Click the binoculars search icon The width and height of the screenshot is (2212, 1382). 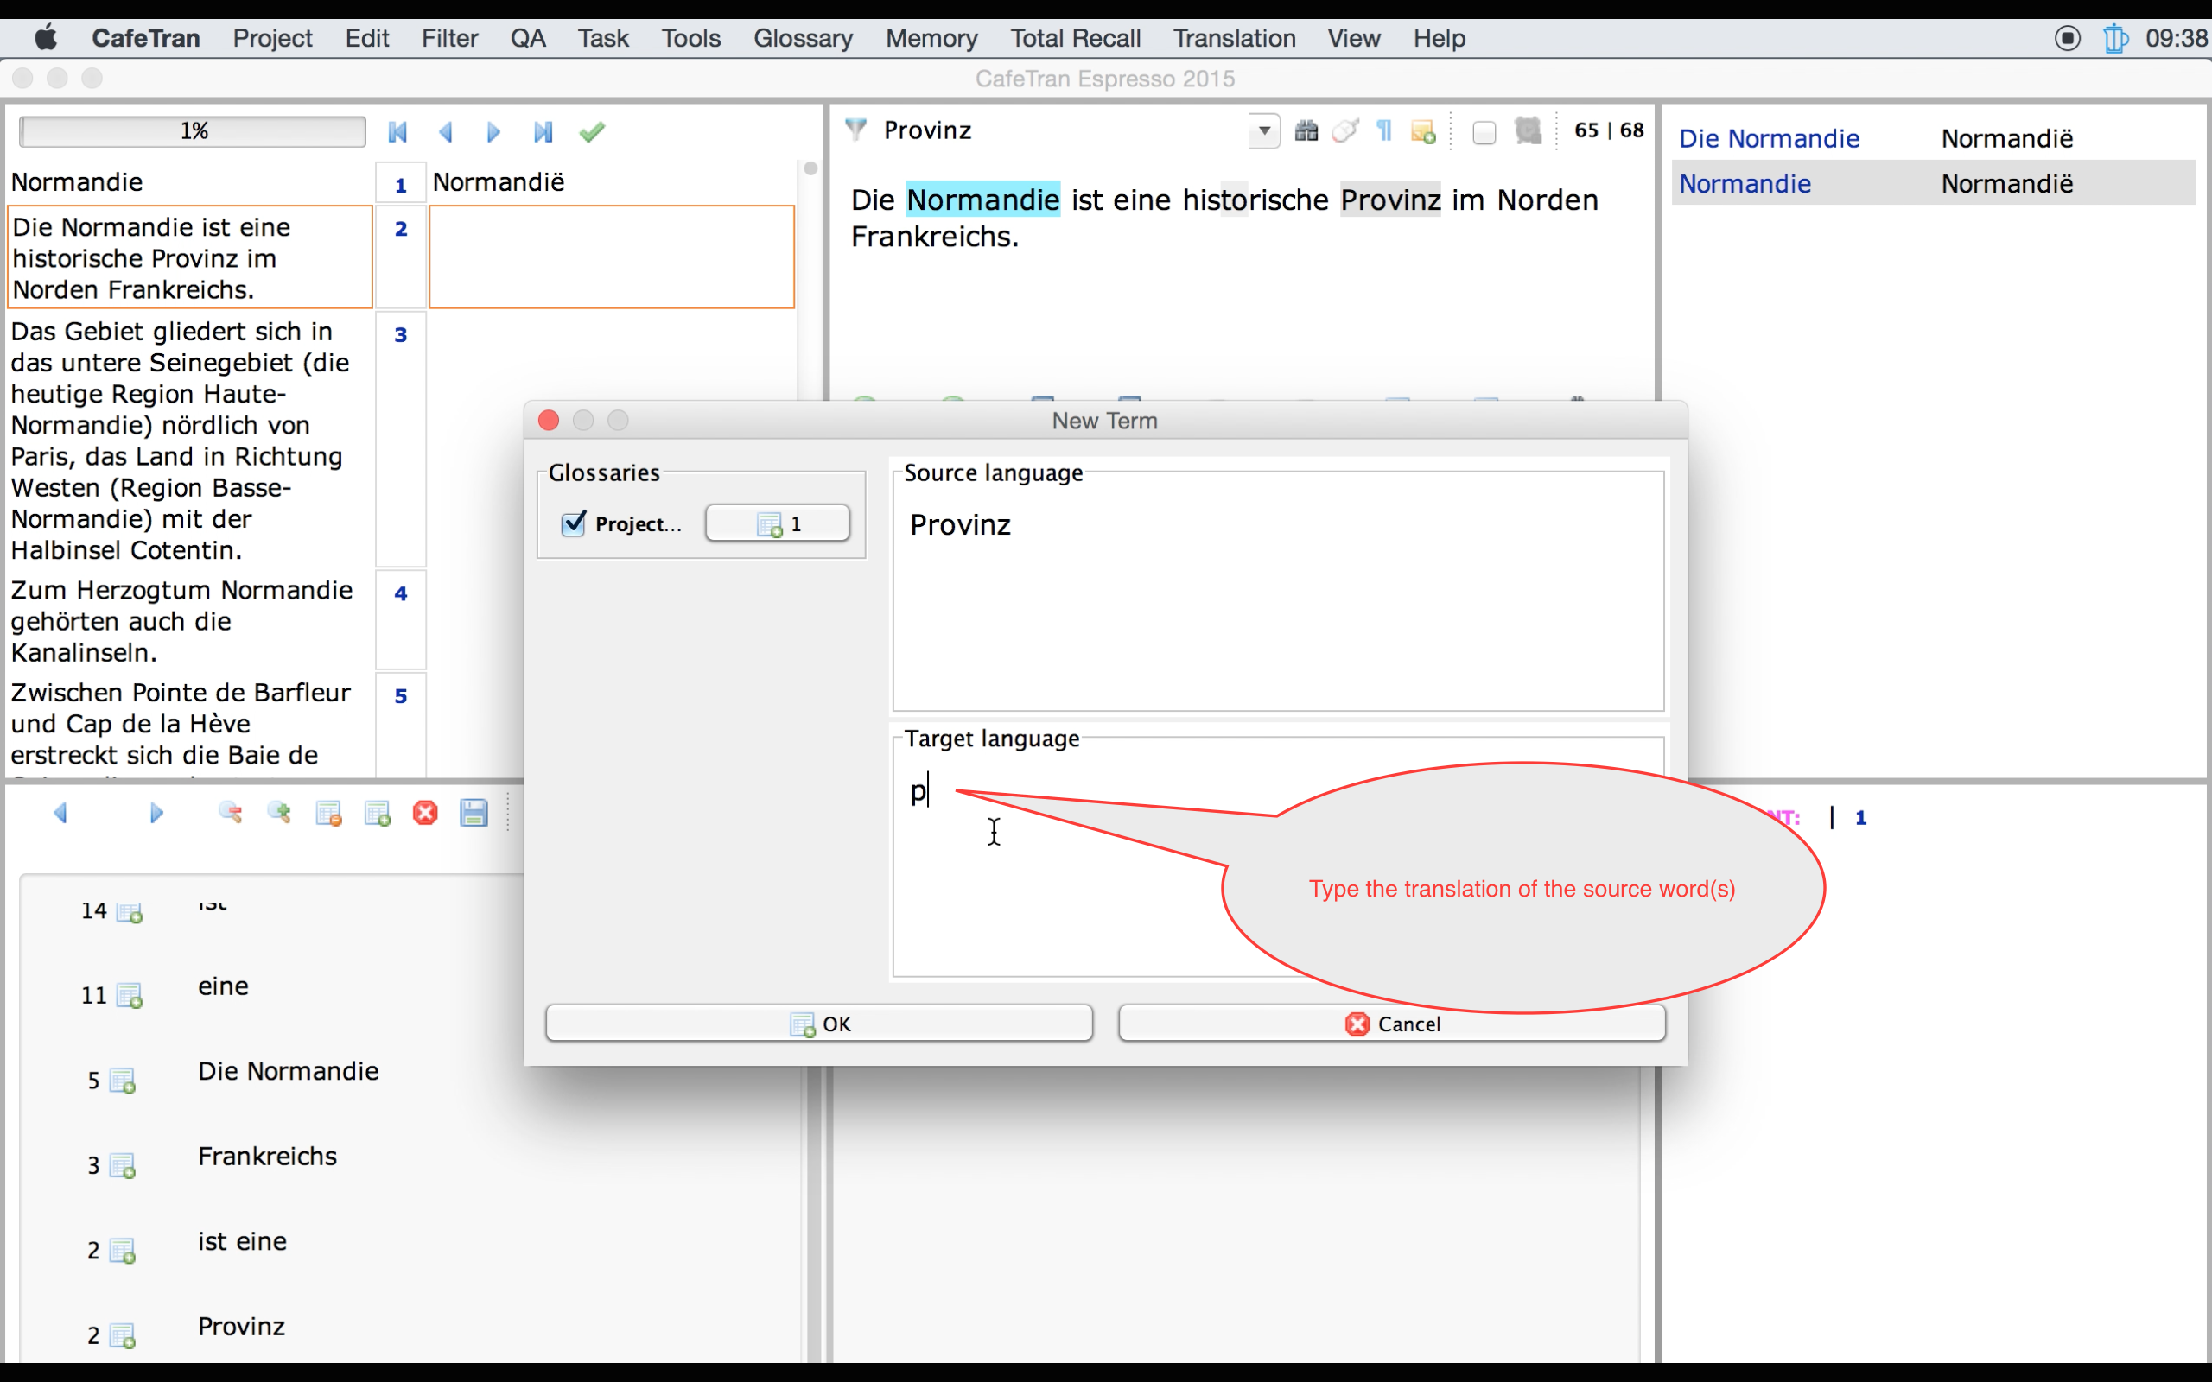[x=1306, y=130]
